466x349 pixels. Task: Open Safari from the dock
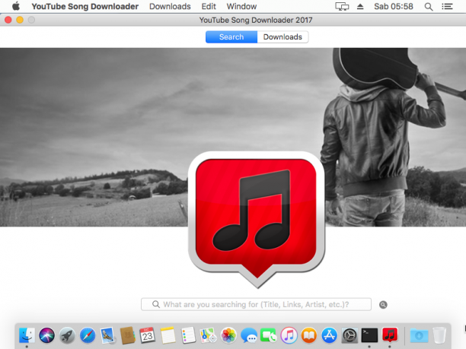pos(88,335)
